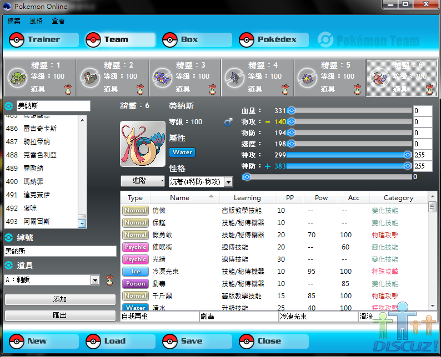This screenshot has width=441, height=357.
Task: Click the 匯出 export button
Action: pyautogui.click(x=60, y=315)
